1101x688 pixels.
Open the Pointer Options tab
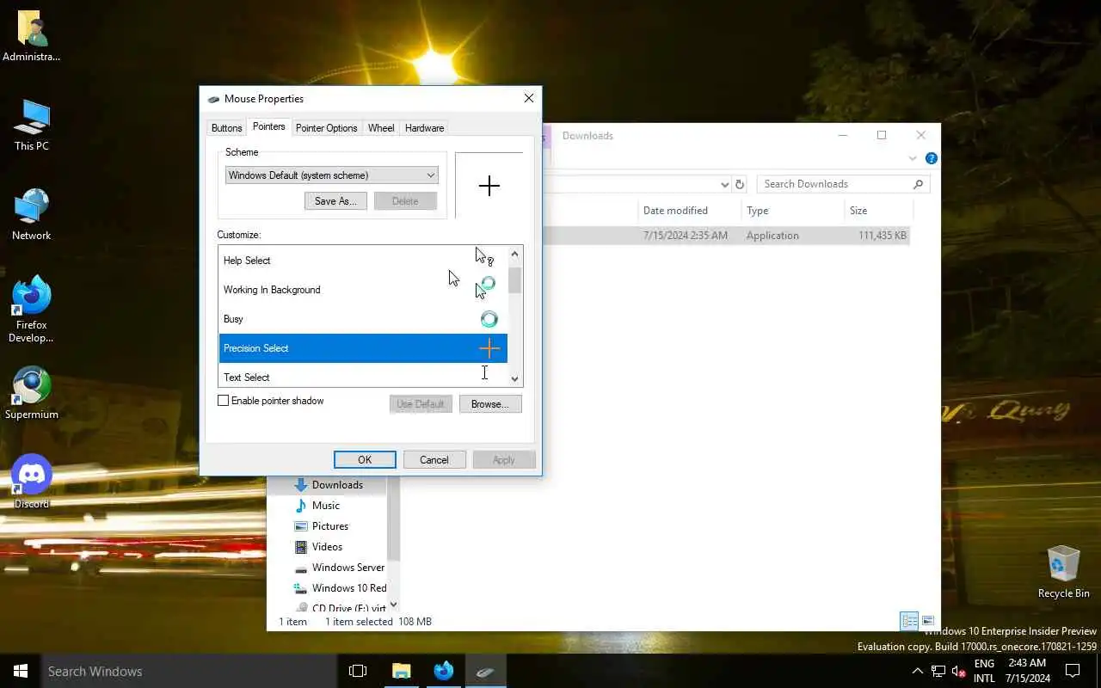click(326, 128)
